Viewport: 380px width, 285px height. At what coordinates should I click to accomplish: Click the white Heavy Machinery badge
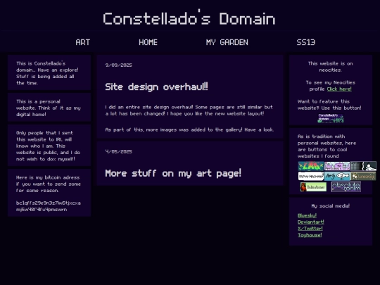click(x=311, y=176)
